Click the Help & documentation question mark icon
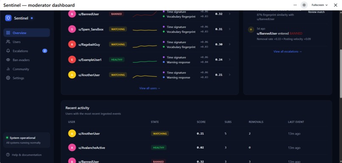 pyautogui.click(x=8, y=155)
